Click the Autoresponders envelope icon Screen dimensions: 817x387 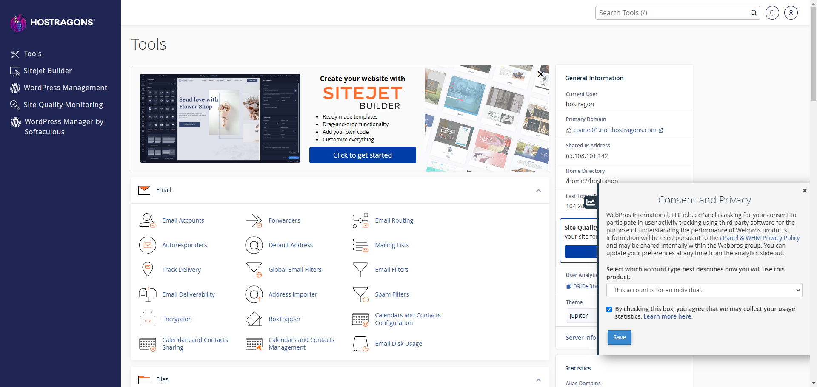coord(147,245)
